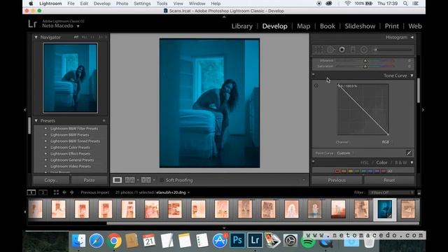
Task: Click the Copy... button
Action: (51, 180)
